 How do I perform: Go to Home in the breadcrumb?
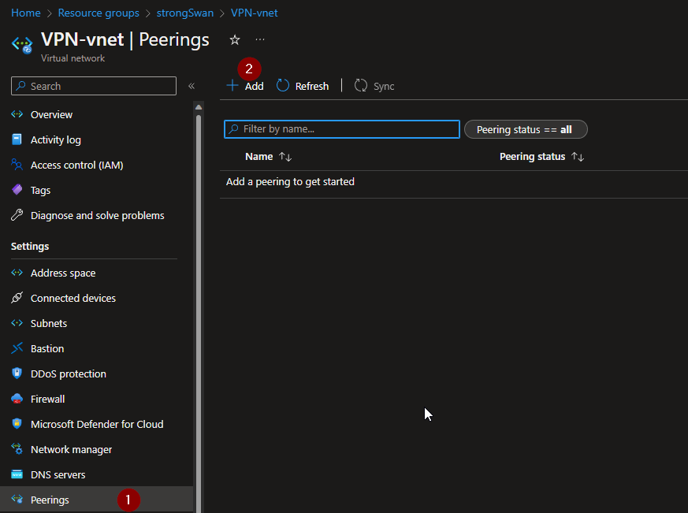[26, 13]
